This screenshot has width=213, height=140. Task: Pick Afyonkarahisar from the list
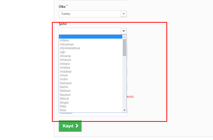(70, 48)
